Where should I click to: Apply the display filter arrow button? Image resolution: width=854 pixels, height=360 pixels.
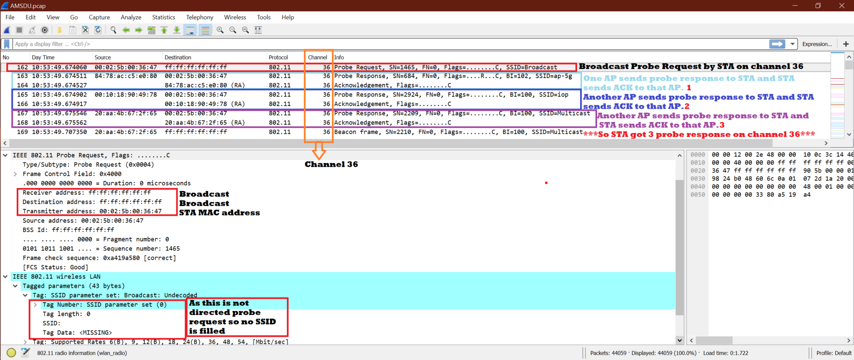(777, 44)
